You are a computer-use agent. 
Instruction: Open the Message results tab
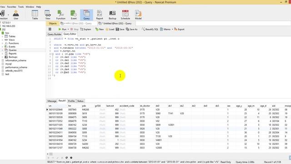[x=52, y=101]
